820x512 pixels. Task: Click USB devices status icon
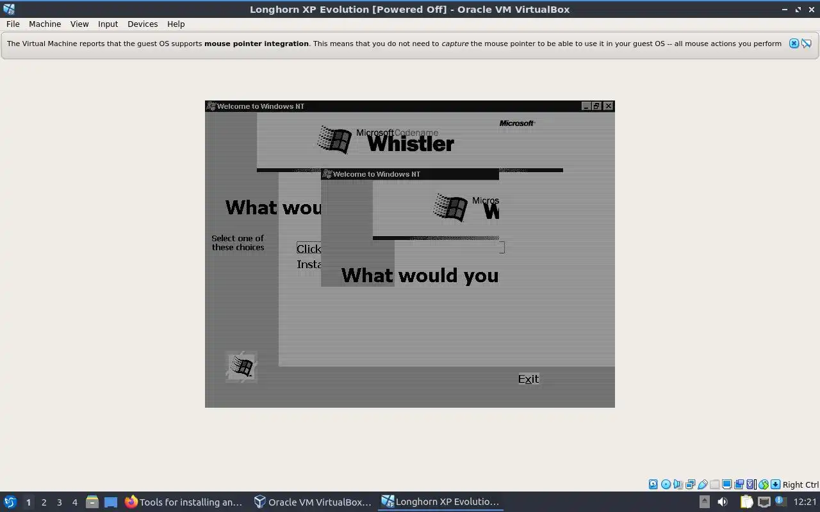(x=702, y=484)
